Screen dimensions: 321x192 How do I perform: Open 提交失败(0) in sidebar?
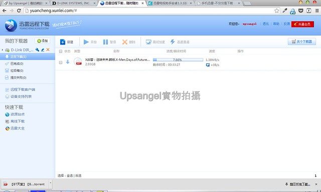tap(19, 77)
